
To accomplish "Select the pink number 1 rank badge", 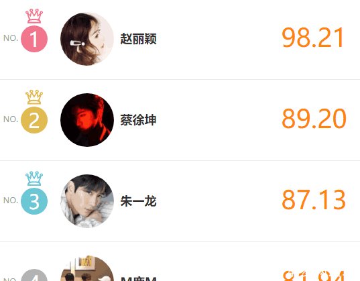I will tap(34, 39).
